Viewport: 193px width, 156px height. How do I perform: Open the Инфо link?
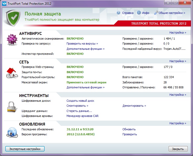click(145, 13)
